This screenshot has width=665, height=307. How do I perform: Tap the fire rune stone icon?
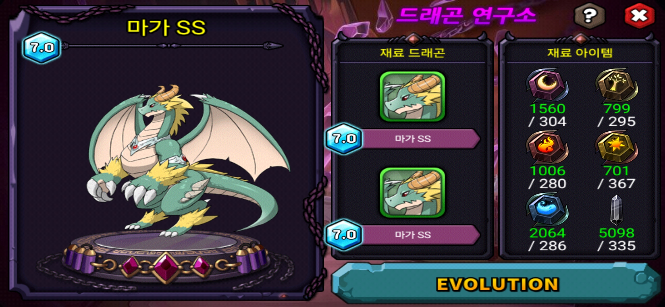click(x=547, y=147)
